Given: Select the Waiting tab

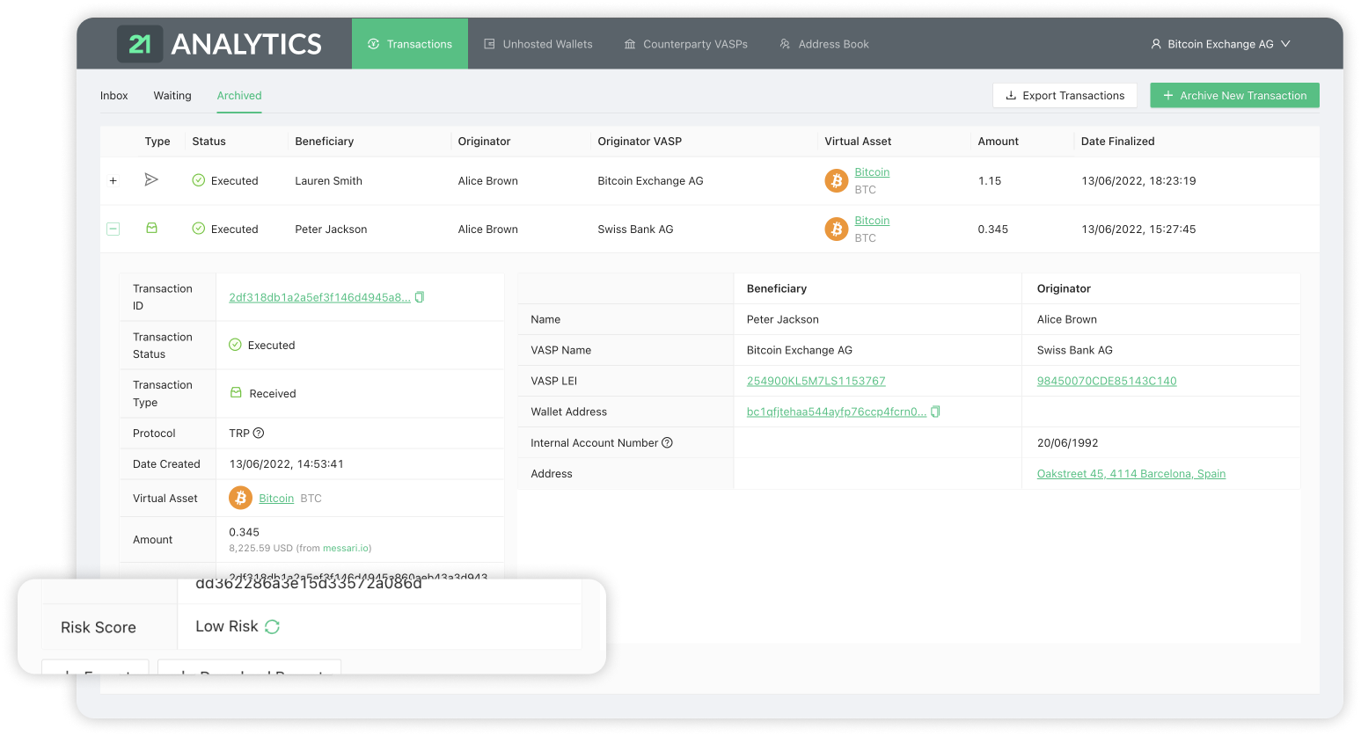Looking at the screenshot, I should pyautogui.click(x=172, y=95).
